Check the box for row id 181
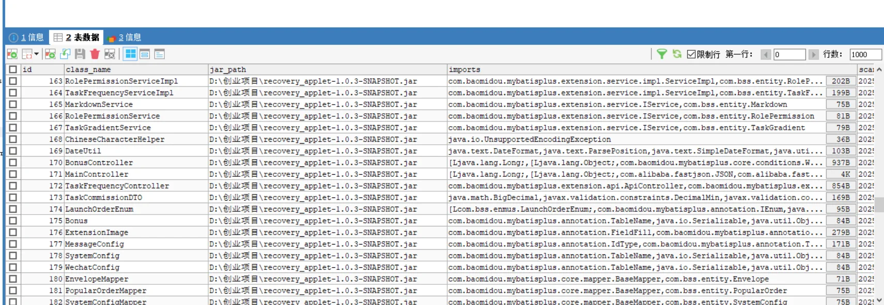884x305 pixels. 13,291
